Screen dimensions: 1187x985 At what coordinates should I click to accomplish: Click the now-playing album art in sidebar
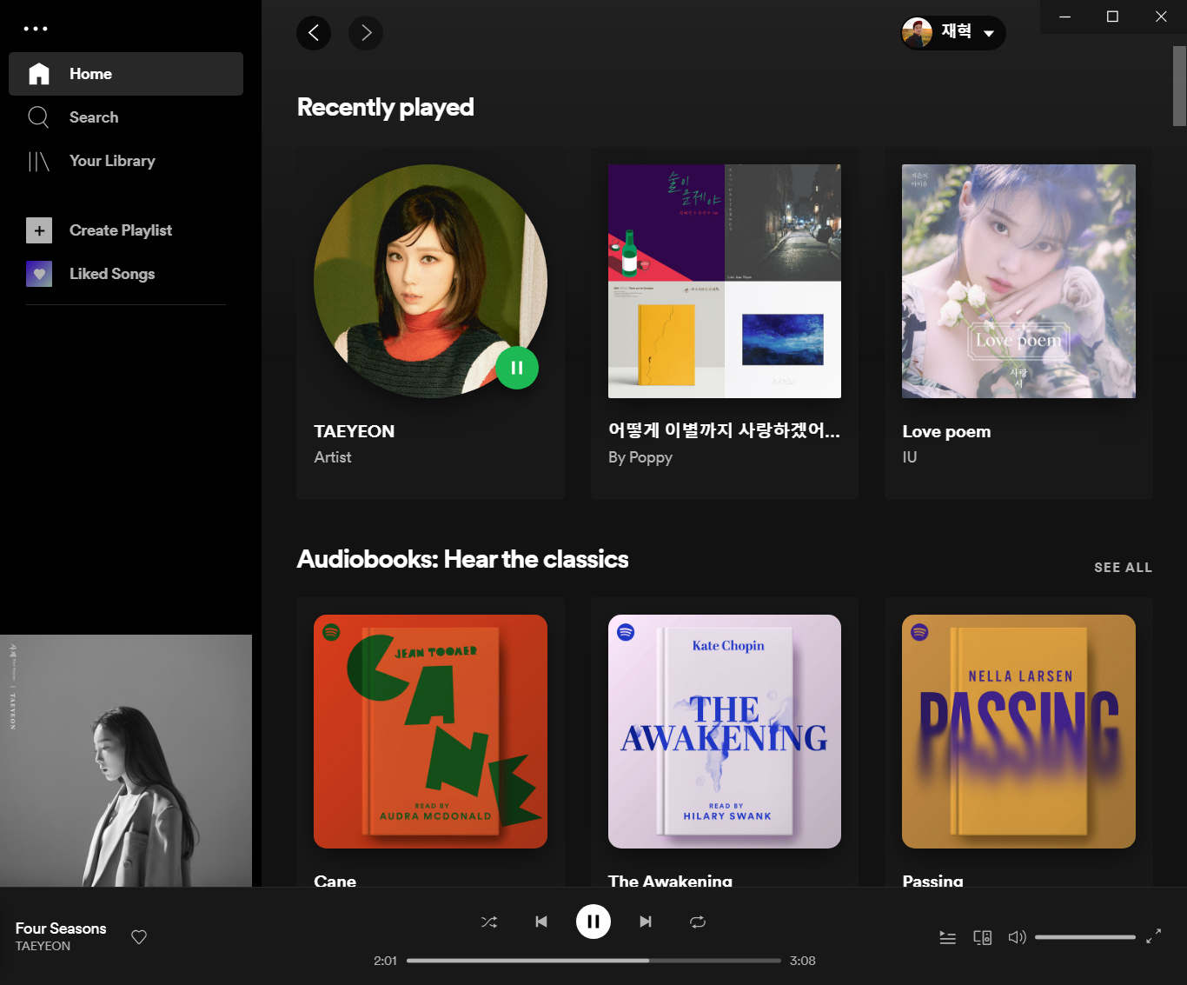(x=126, y=761)
